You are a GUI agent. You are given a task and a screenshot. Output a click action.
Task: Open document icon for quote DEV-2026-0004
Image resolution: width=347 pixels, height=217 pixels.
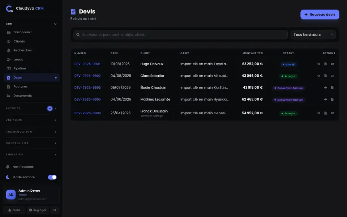point(326,113)
